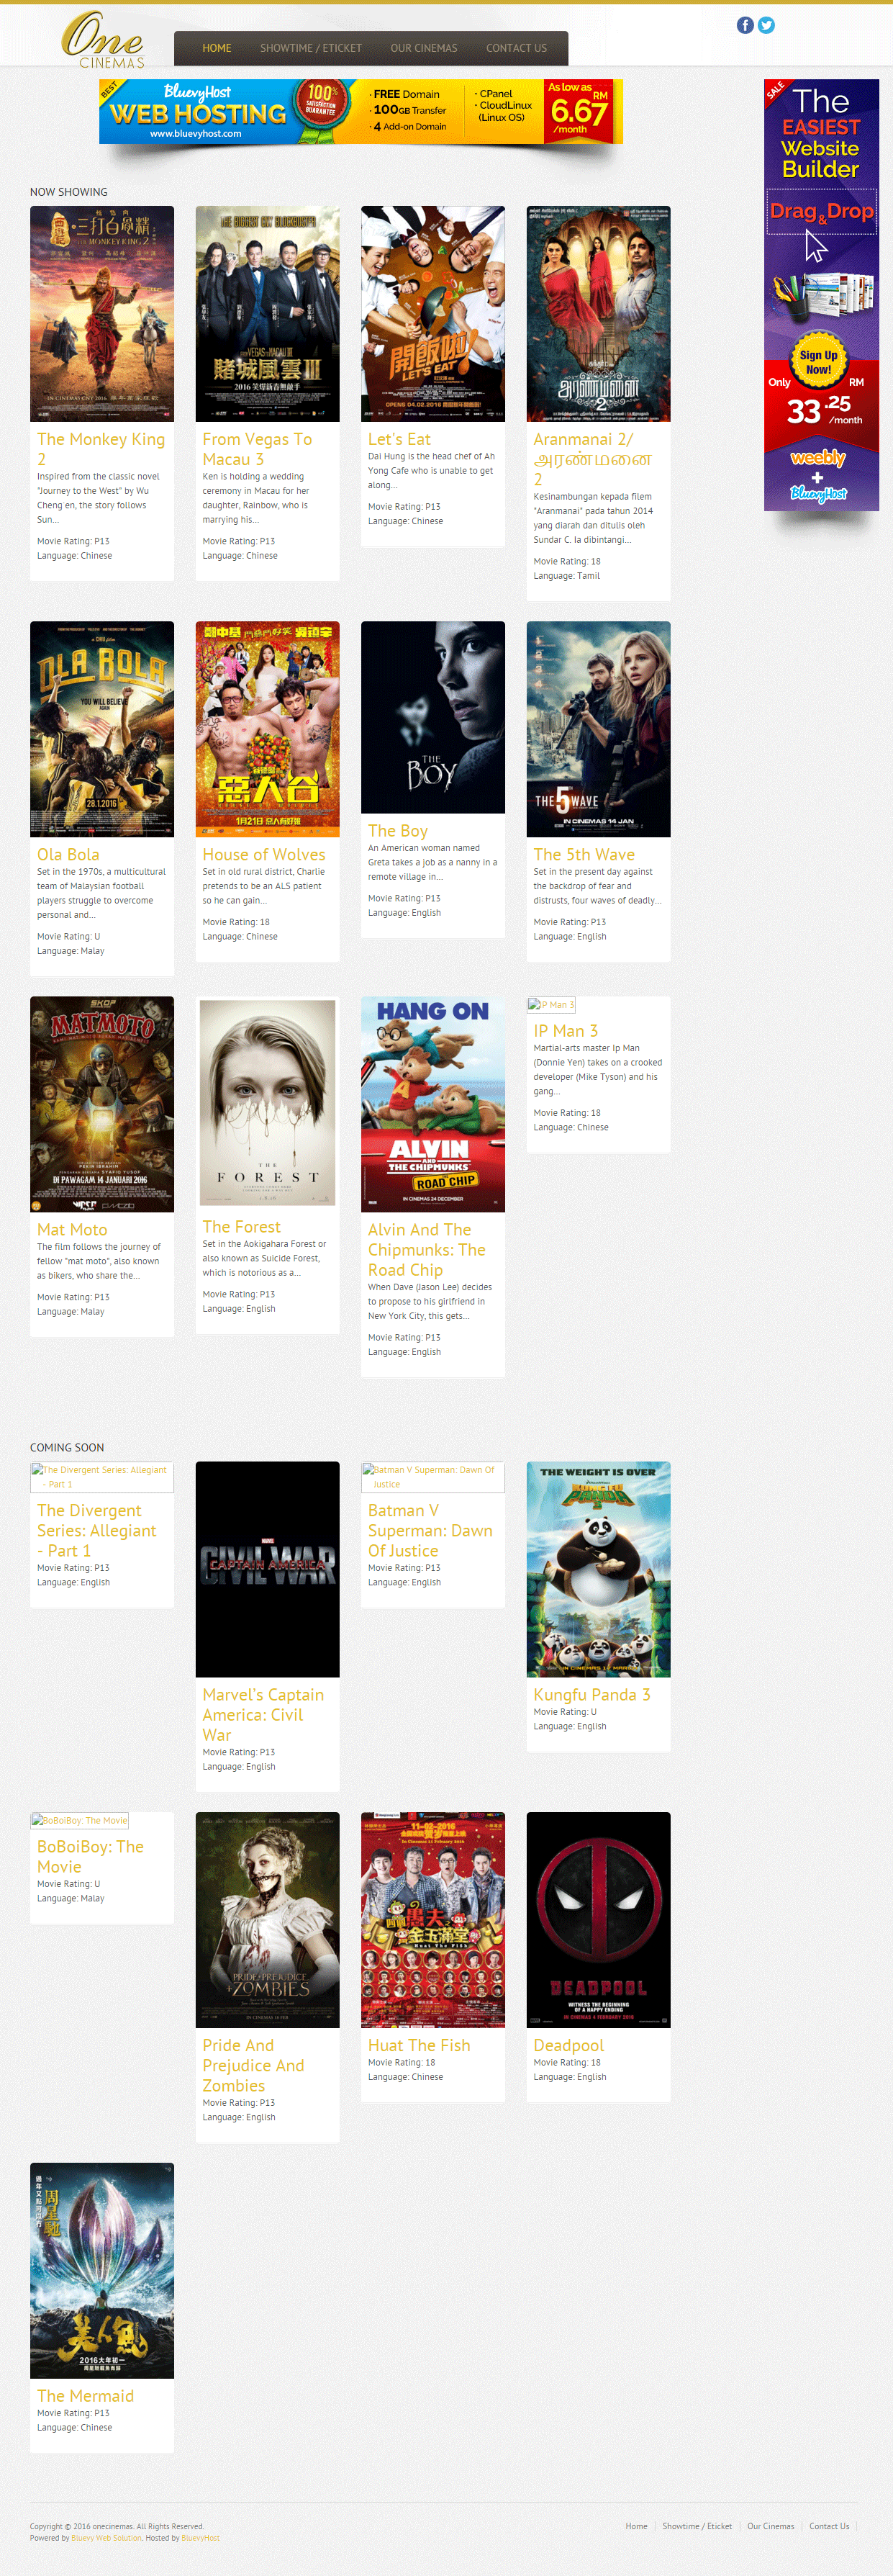Click Home in the footer
The height and width of the screenshot is (2576, 893).
coord(636,2526)
